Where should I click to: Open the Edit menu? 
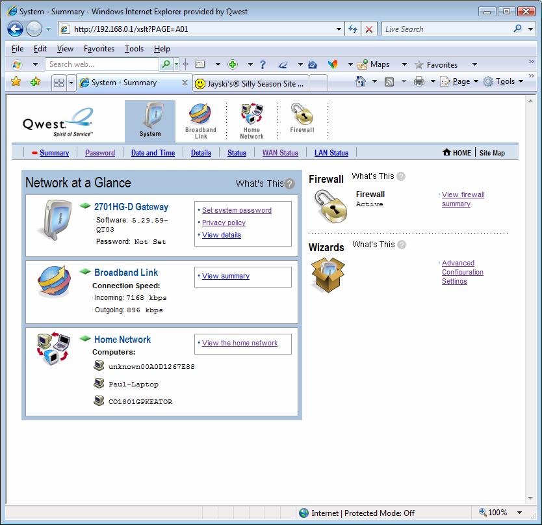40,49
